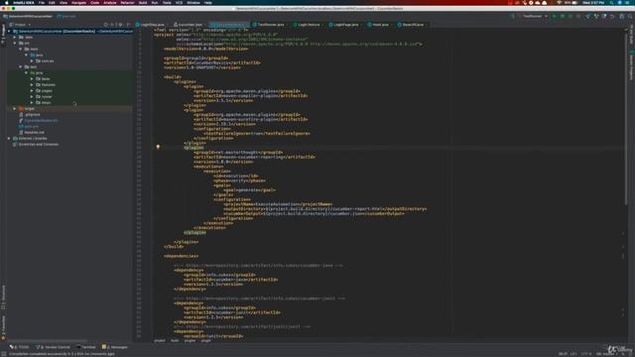Open Version Control tool window button
This screenshot has height=357, width=635.
tap(54, 347)
